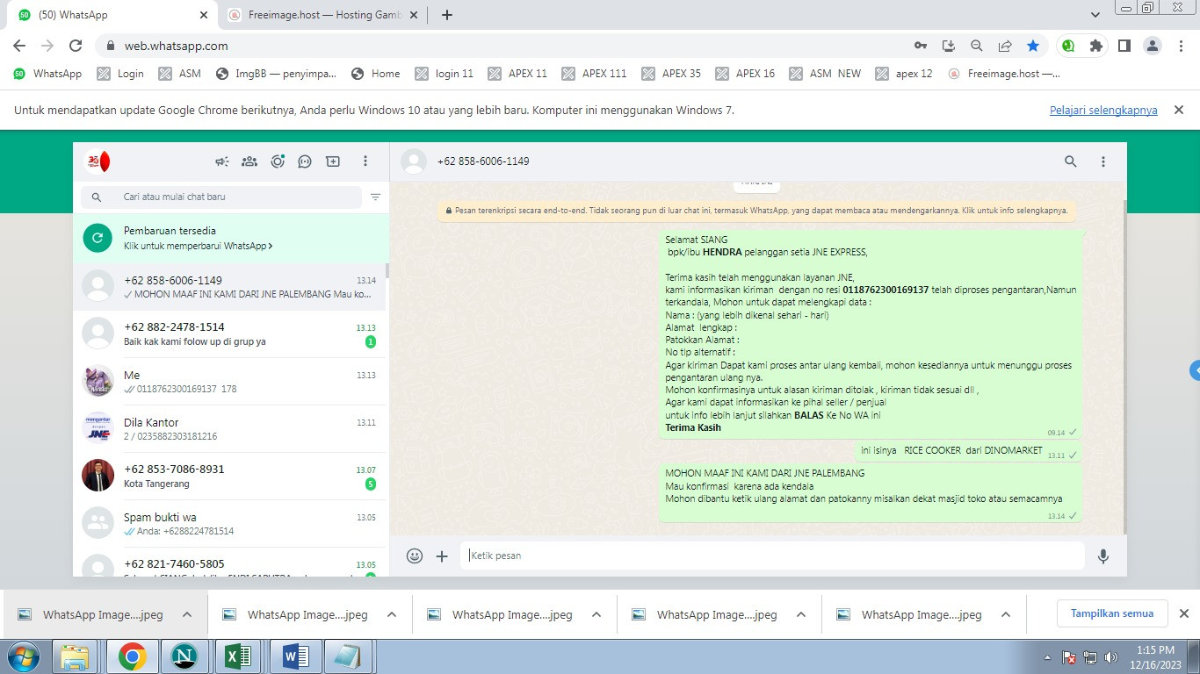Open chat with +62 882-2478-1514
Image resolution: width=1200 pixels, height=674 pixels.
[x=229, y=334]
